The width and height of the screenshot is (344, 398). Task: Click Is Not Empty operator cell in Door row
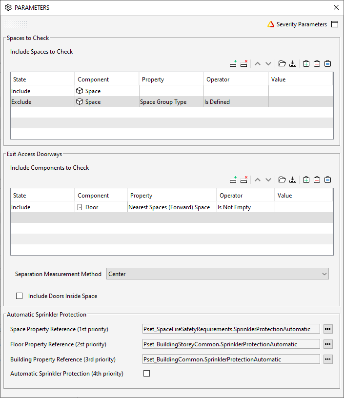(x=245, y=207)
